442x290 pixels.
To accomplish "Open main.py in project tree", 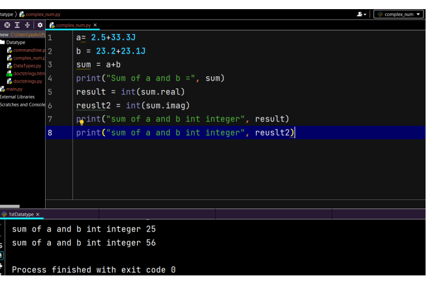I will [x=12, y=89].
